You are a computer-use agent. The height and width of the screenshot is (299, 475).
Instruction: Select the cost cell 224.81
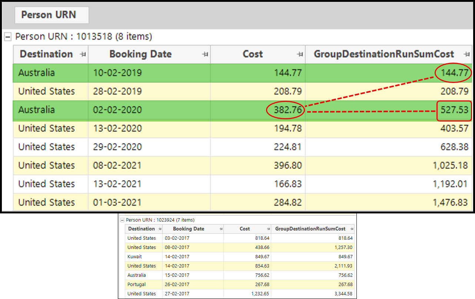258,147
